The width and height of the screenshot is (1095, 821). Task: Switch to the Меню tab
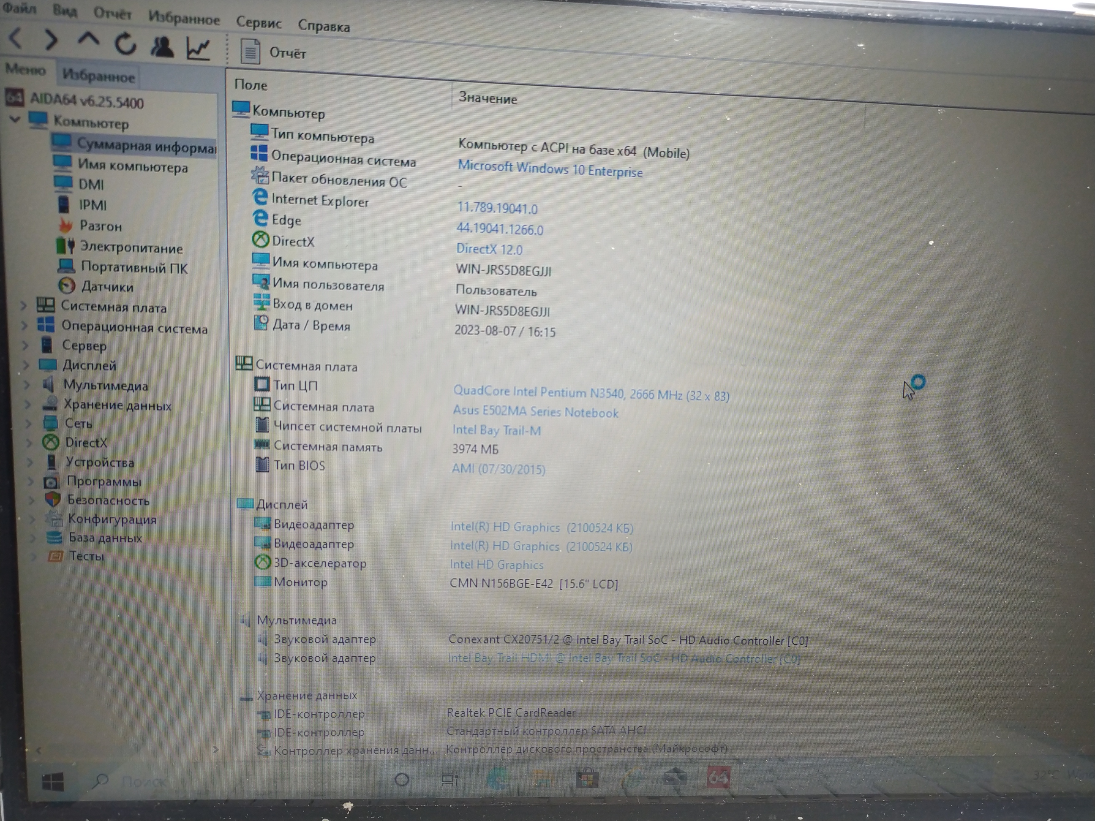[26, 70]
